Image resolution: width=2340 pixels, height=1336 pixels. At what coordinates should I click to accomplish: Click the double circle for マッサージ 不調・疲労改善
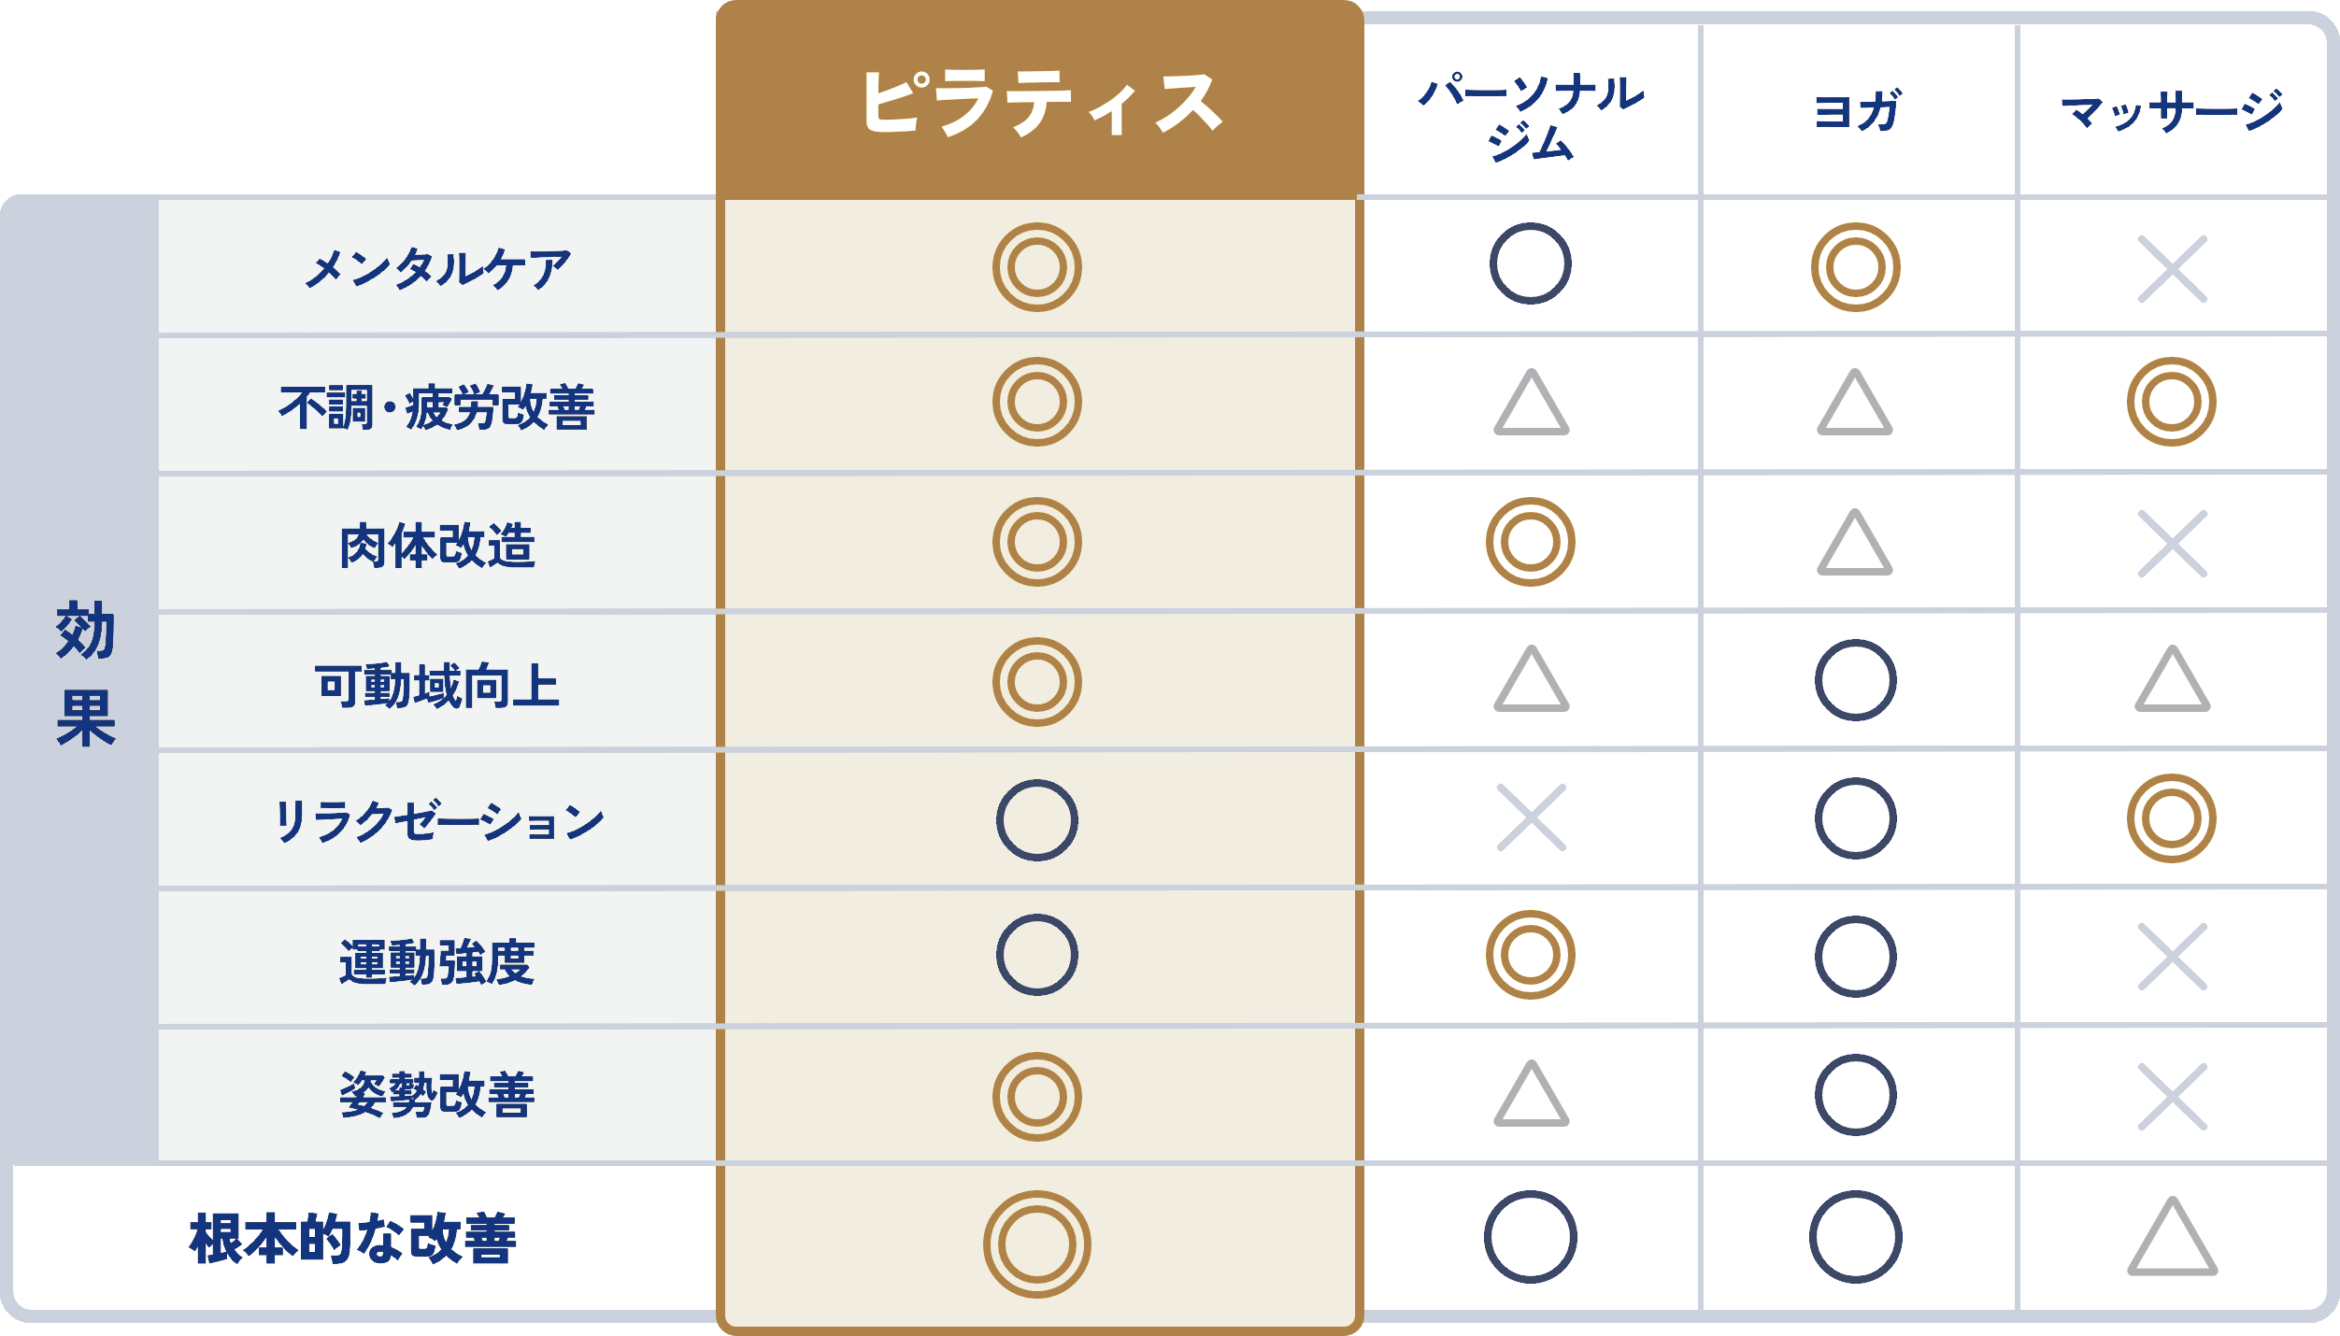(2172, 402)
